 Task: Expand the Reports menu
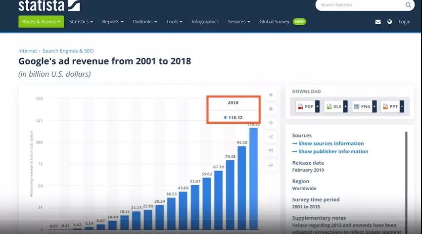113,22
